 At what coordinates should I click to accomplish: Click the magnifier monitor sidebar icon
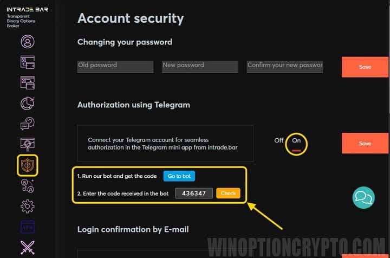[28, 144]
